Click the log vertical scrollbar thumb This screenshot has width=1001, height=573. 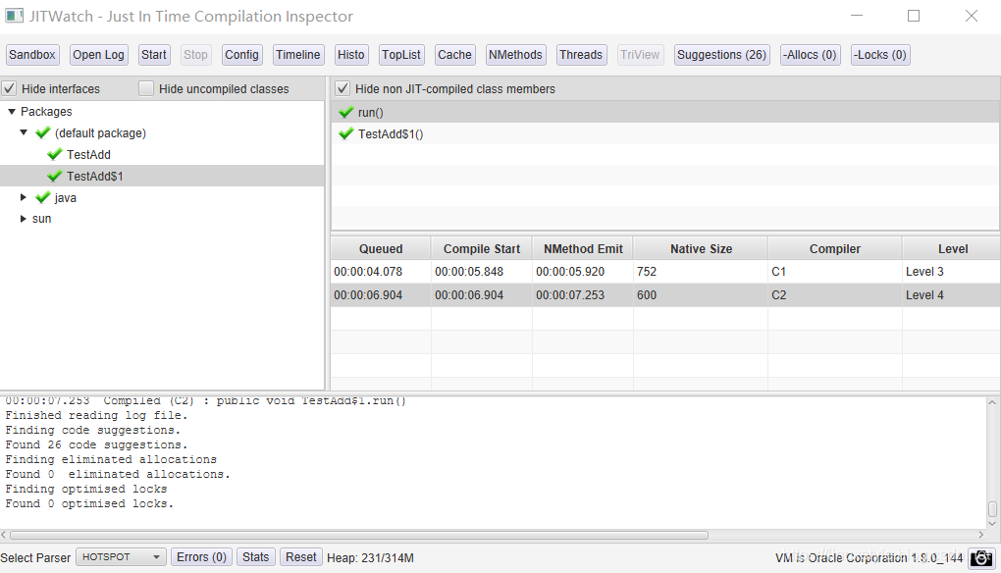click(x=992, y=509)
